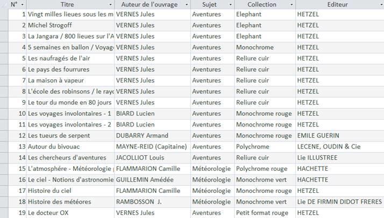Screen dimensions: 384x218
Task: Select editor cell 'EMILE GUERIN'
Action: tap(340, 136)
